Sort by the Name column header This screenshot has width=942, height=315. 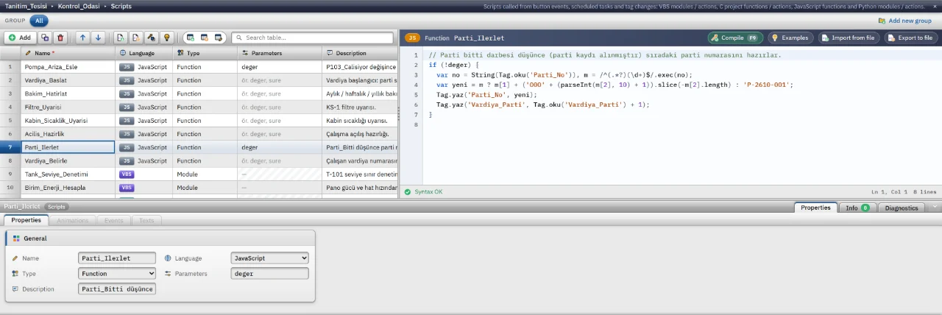(x=67, y=53)
